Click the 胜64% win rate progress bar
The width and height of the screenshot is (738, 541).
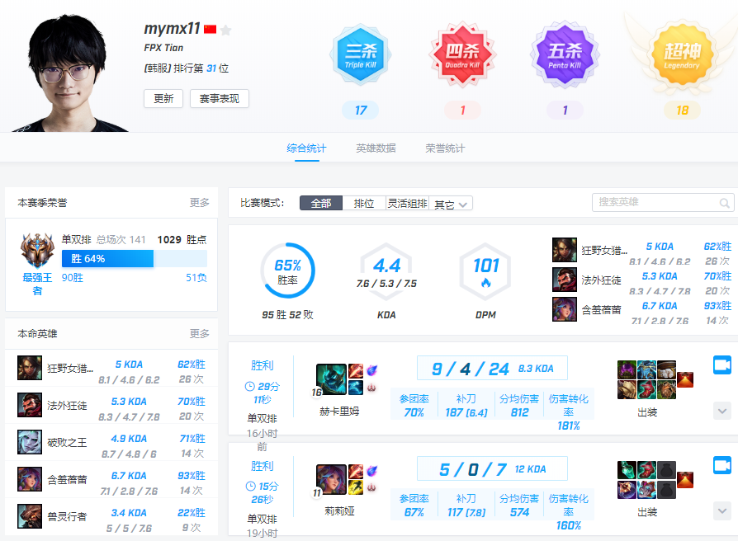coord(110,259)
